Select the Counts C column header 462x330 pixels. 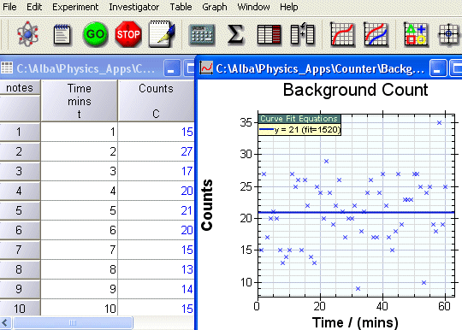[x=157, y=101]
